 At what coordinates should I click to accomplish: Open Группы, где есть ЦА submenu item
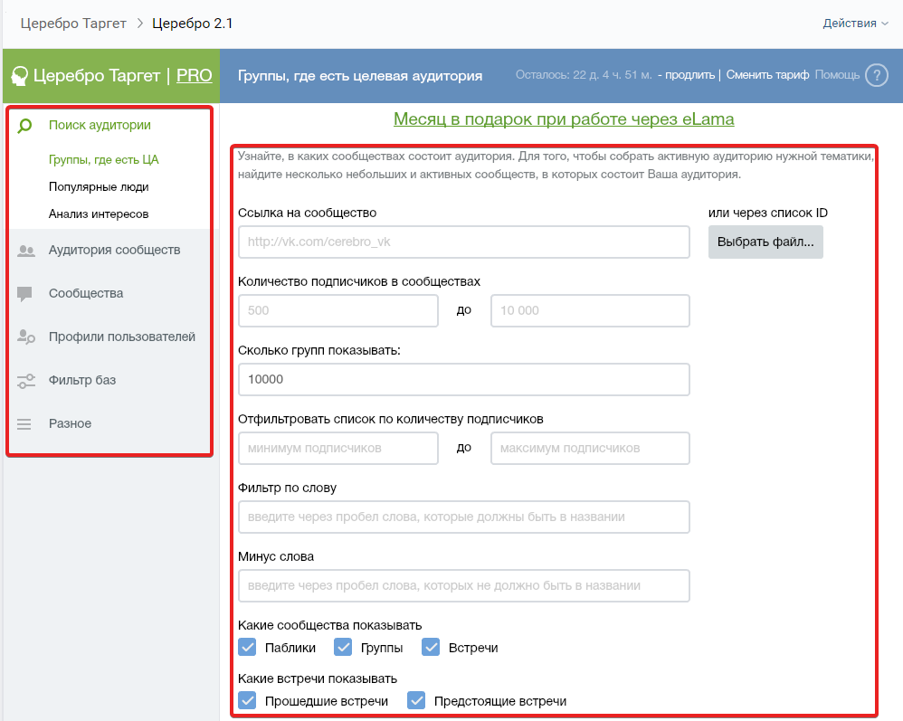tap(104, 159)
